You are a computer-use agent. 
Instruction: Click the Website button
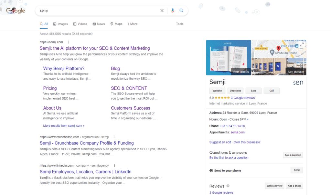coord(217,91)
